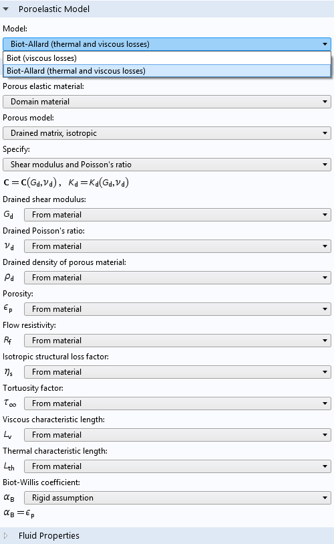Viewport: 334px width, 544px height.
Task: Open the Tortuosity factor dropdown
Action: click(178, 403)
